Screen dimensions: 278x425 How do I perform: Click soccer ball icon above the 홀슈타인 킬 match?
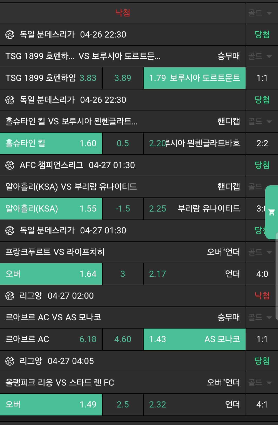(10, 100)
